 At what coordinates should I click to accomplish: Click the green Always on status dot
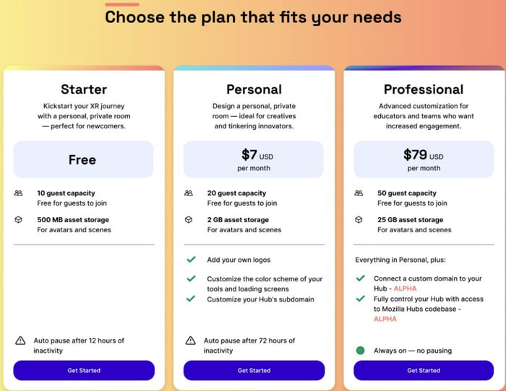tap(360, 351)
